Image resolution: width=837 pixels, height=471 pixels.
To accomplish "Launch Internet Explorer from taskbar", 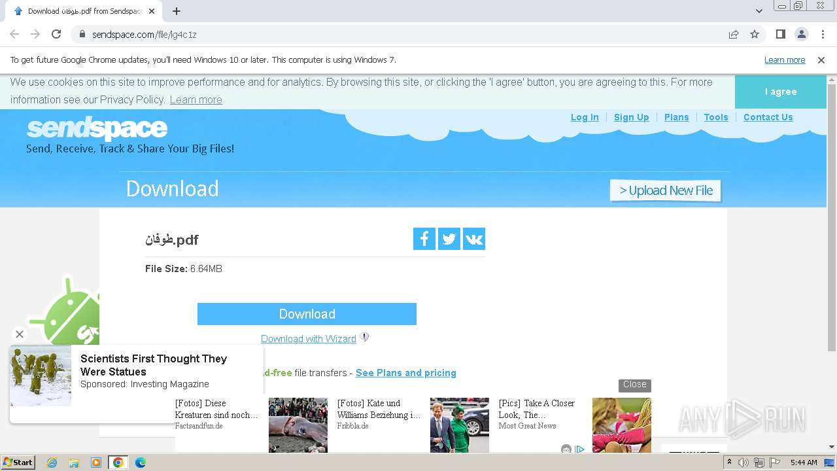I will tap(52, 462).
